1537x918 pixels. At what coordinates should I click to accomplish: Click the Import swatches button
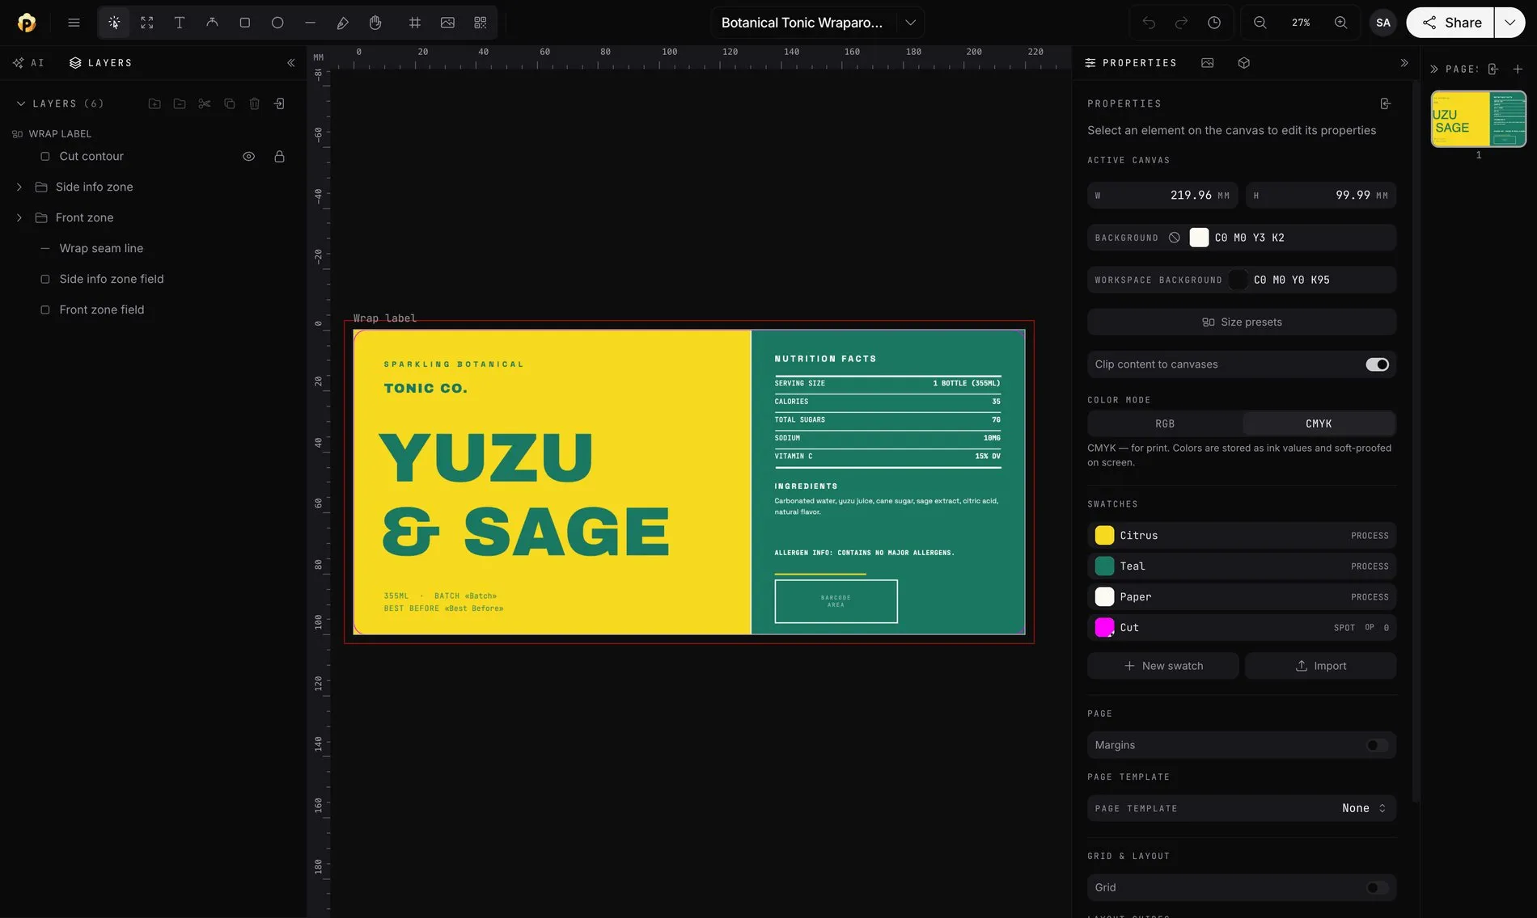tap(1320, 666)
